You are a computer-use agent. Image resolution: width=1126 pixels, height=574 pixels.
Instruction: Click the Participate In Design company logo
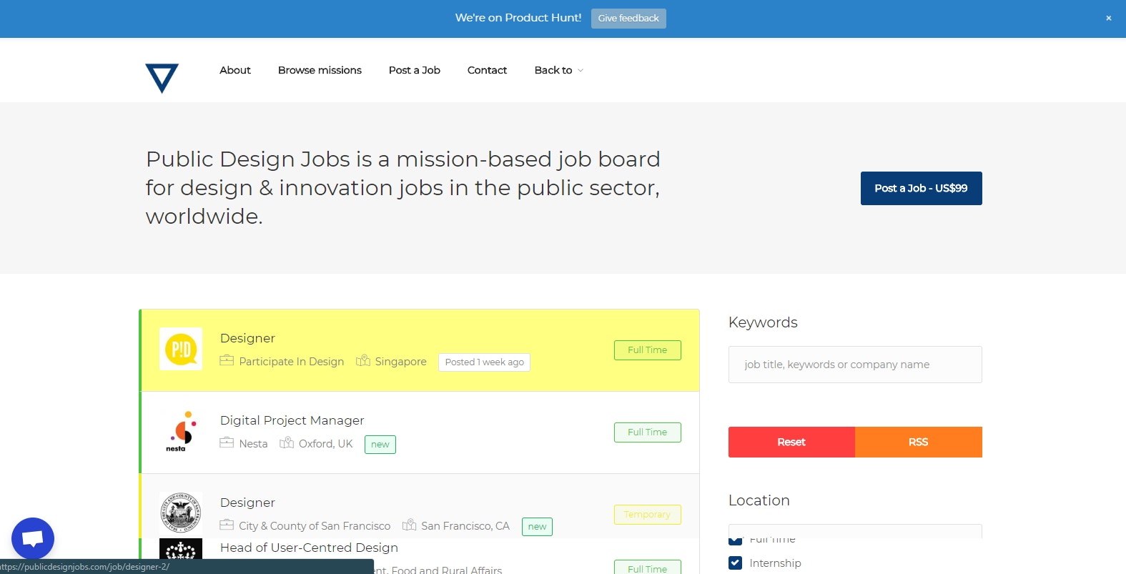click(180, 349)
